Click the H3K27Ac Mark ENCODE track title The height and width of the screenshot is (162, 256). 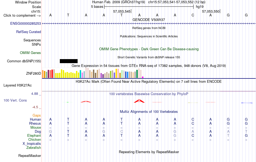(149, 81)
